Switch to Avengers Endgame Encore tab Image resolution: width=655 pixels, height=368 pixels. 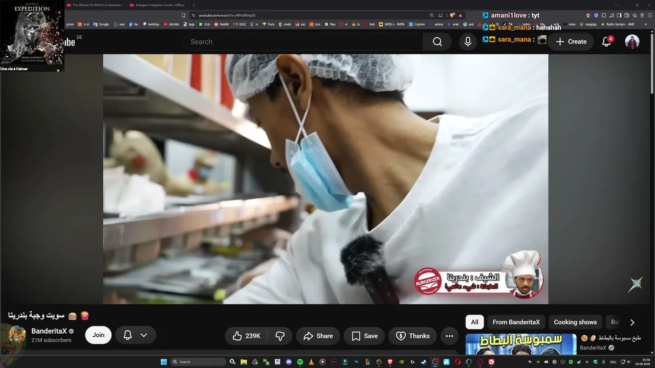(158, 5)
